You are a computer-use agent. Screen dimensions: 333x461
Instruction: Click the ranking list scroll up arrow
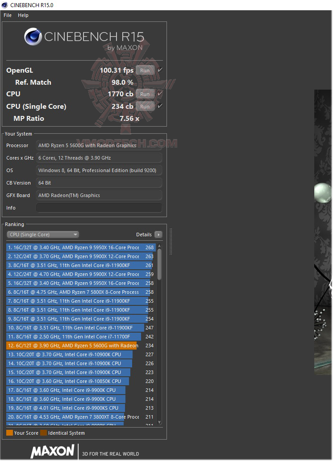[159, 246]
